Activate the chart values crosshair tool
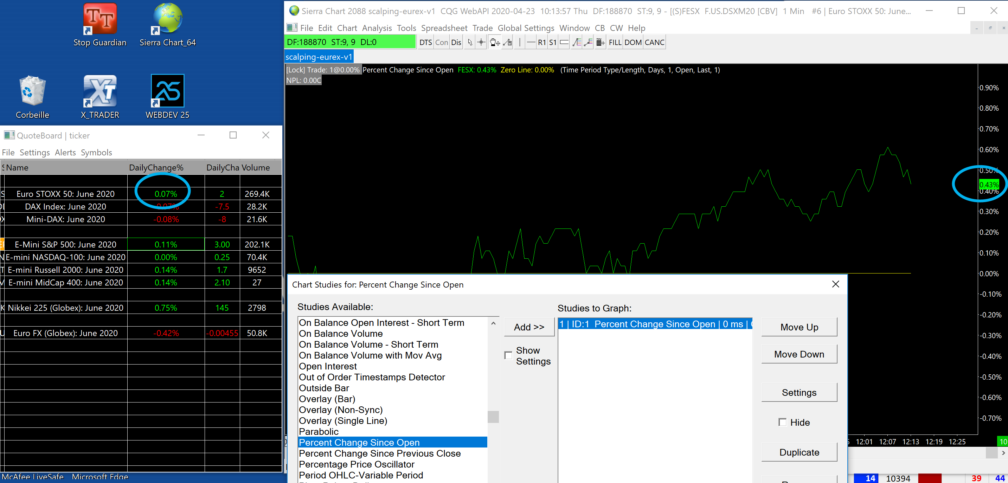 (x=481, y=42)
